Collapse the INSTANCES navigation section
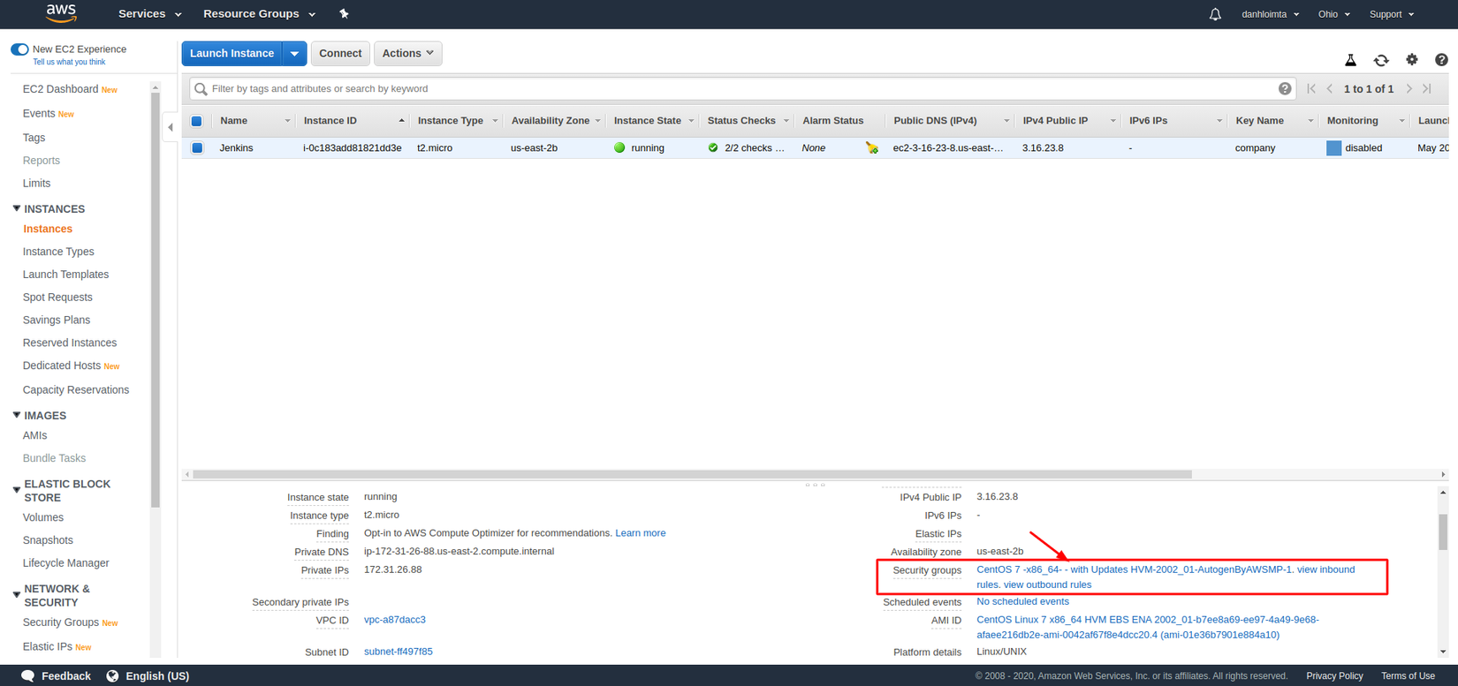Image resolution: width=1458 pixels, height=686 pixels. click(x=17, y=208)
